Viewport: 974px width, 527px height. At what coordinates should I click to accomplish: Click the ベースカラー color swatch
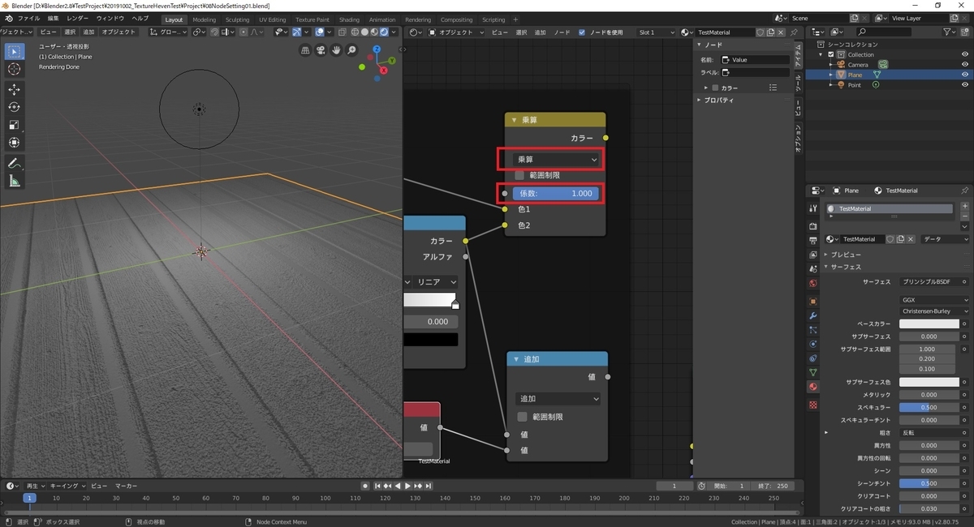[929, 323]
